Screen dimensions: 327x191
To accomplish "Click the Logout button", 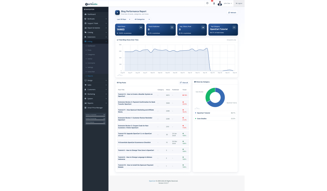I will click(239, 3).
